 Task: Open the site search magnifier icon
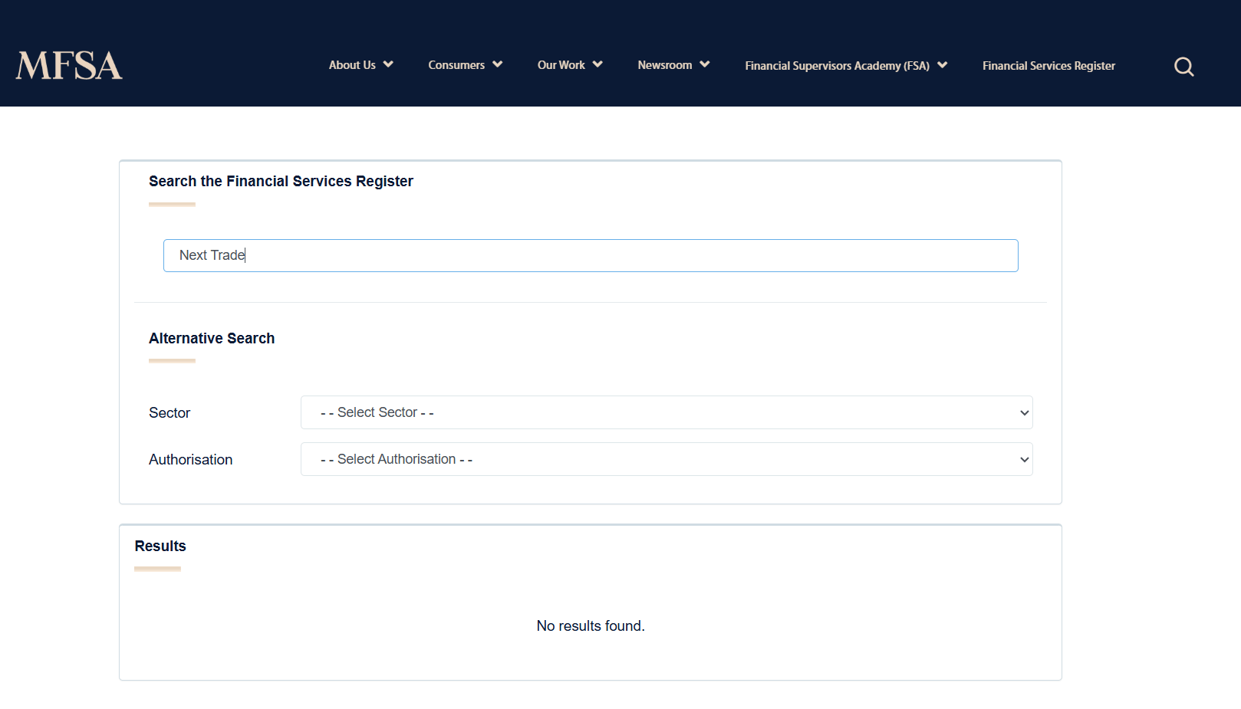coord(1183,67)
